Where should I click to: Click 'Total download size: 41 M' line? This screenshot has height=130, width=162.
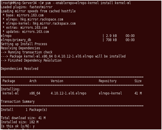tap(23, 118)
